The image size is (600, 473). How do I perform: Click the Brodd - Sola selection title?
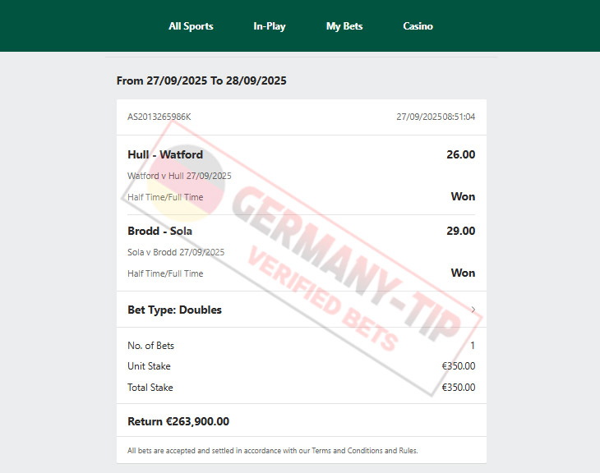tap(160, 231)
